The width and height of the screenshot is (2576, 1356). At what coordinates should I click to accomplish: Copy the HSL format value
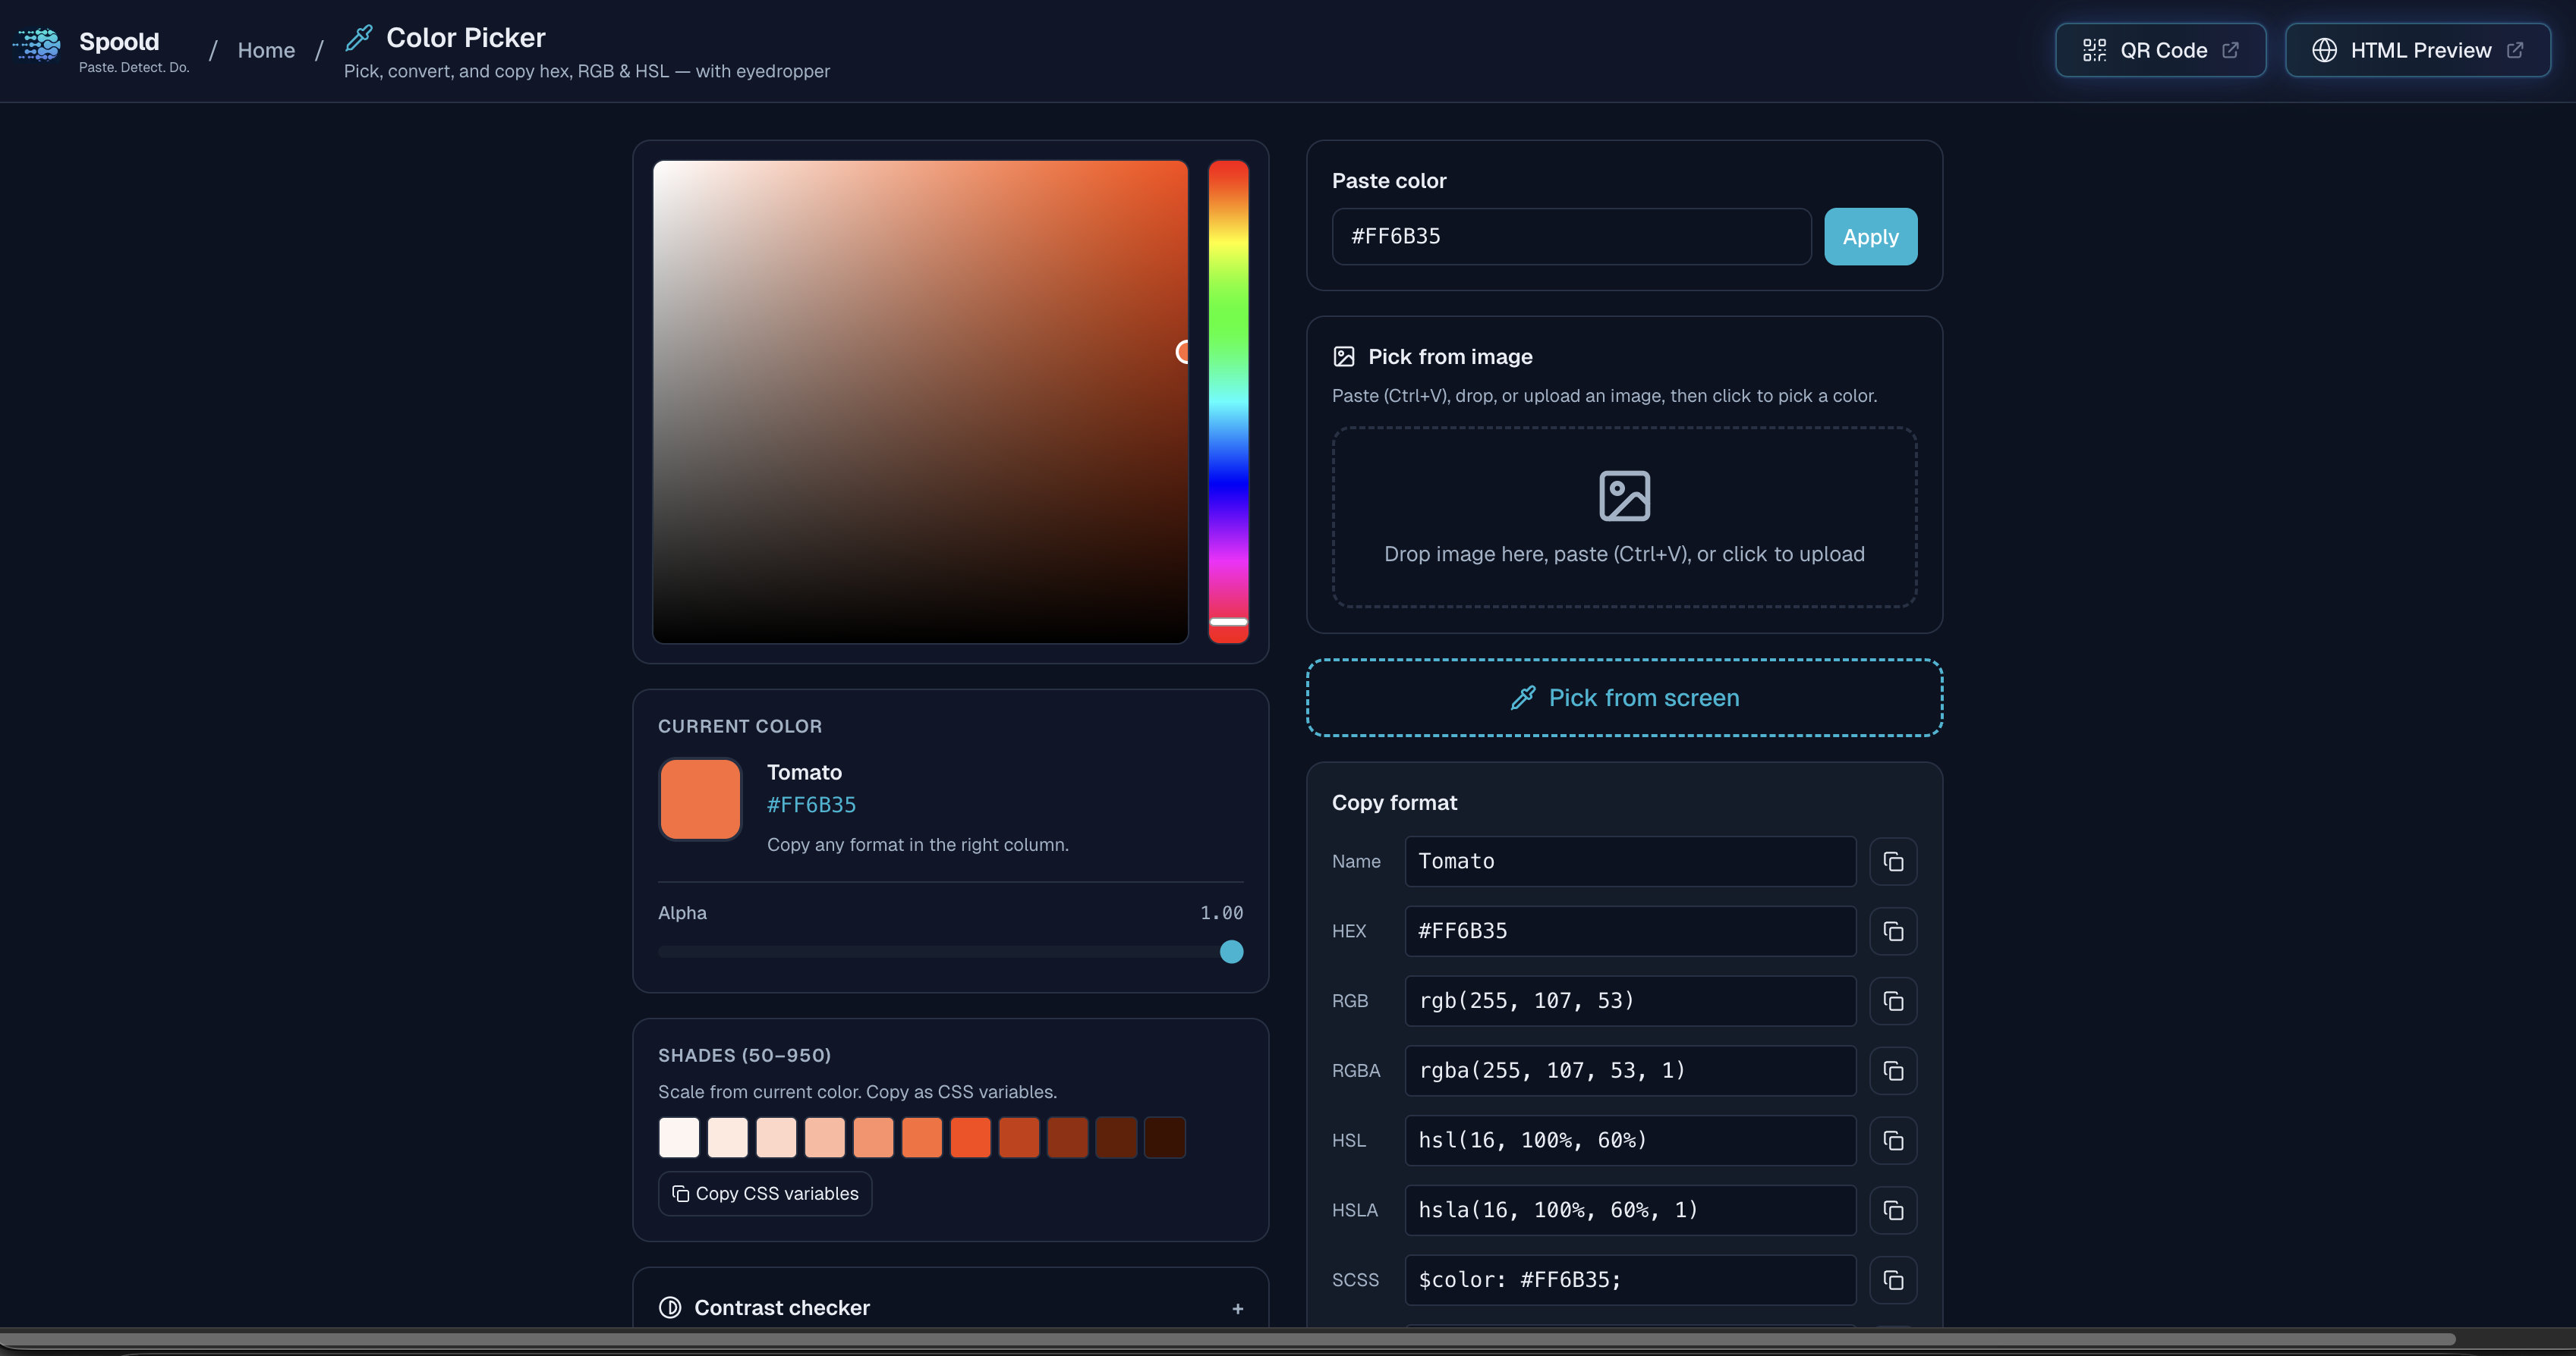pos(1892,1141)
